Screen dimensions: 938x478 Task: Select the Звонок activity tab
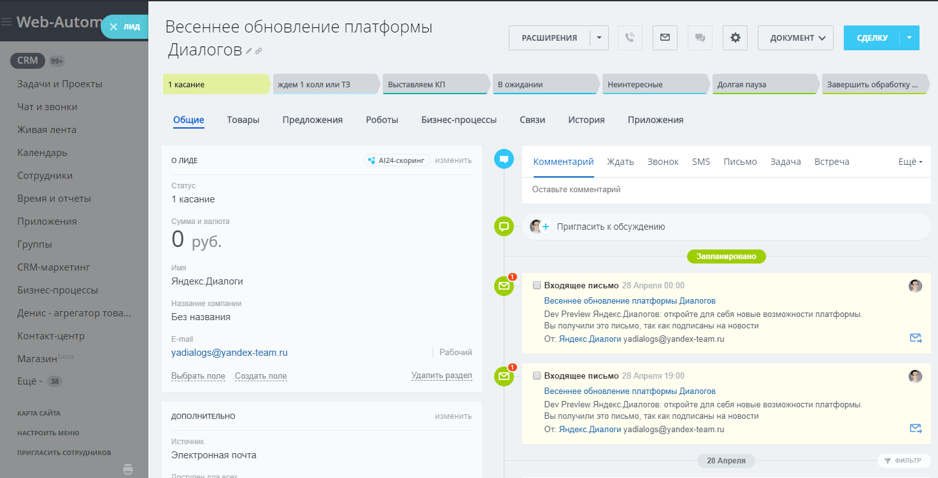(x=663, y=162)
